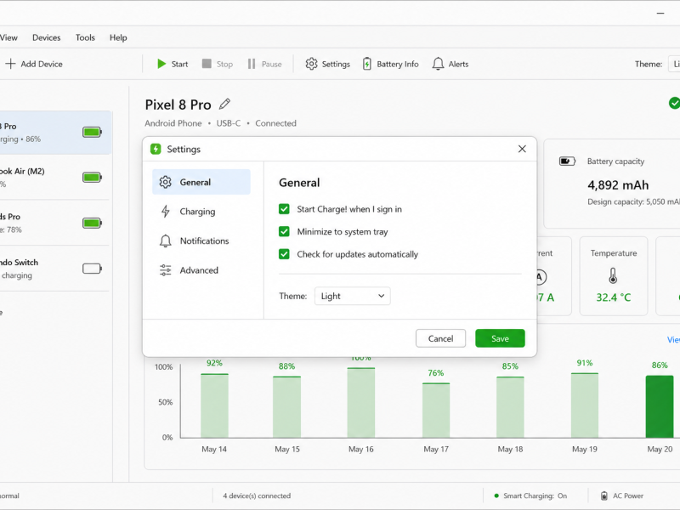Click the May 17 chart bar
The width and height of the screenshot is (680, 510).
[436, 411]
